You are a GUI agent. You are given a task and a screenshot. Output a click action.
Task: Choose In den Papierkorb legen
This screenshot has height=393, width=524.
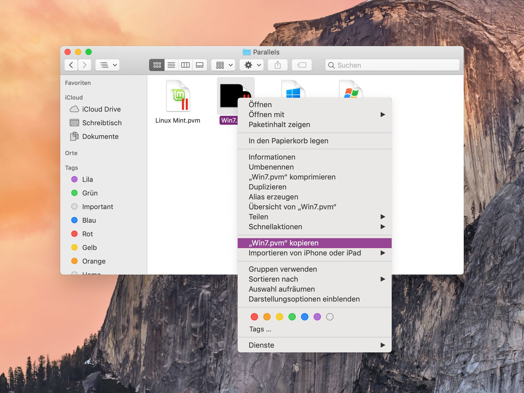pos(314,141)
